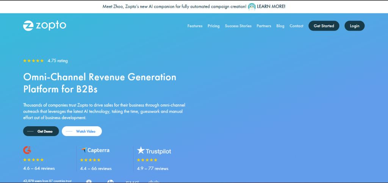Click LEARN MORE! in the top banner
Viewport: 388px width, 183px height.
pyautogui.click(x=271, y=7)
